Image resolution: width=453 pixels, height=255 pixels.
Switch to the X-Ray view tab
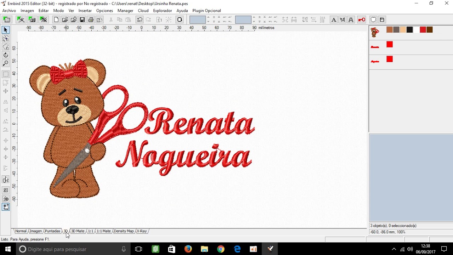(x=142, y=231)
